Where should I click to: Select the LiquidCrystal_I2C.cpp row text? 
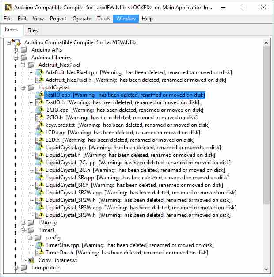138,163
